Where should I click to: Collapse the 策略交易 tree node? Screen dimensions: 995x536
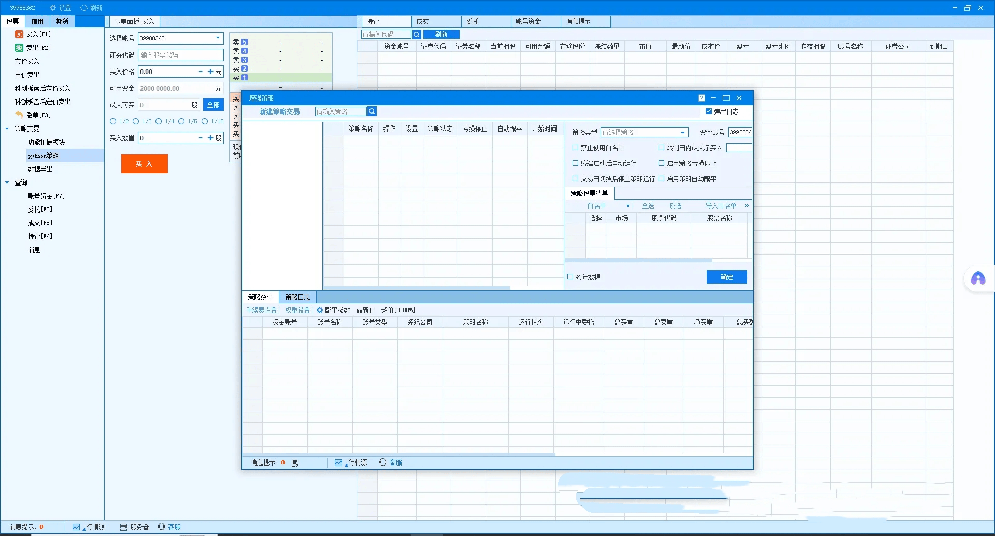[7, 129]
